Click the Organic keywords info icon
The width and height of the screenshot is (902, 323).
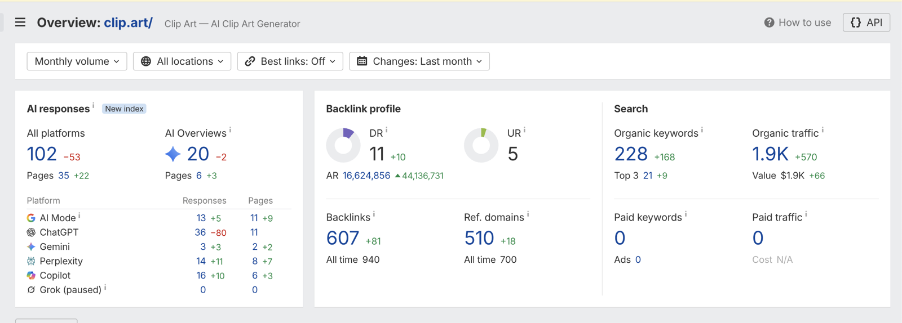pos(702,130)
